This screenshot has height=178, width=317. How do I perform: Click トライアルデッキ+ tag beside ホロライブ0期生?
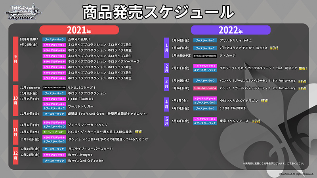[x=54, y=45]
